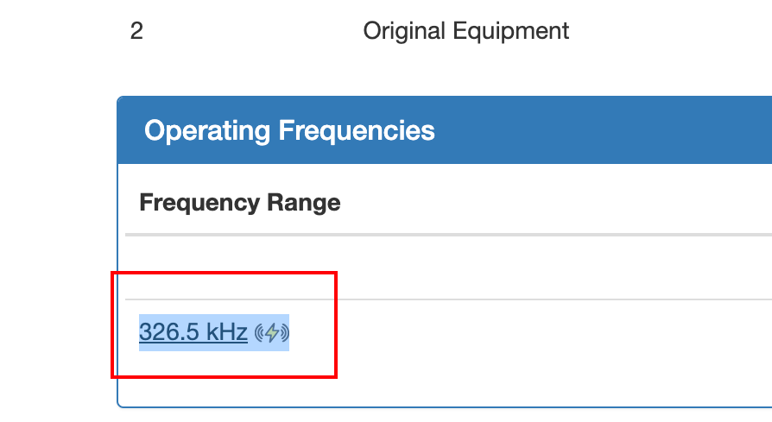Click the "kHz" unit in the frequency link
The image size is (772, 422).
point(227,332)
